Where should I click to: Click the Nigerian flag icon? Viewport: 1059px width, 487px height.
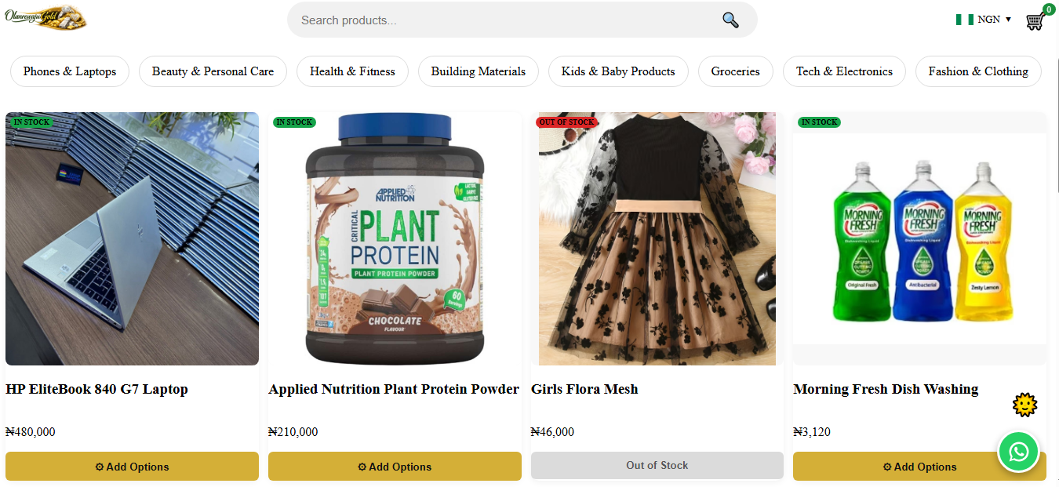tap(964, 20)
